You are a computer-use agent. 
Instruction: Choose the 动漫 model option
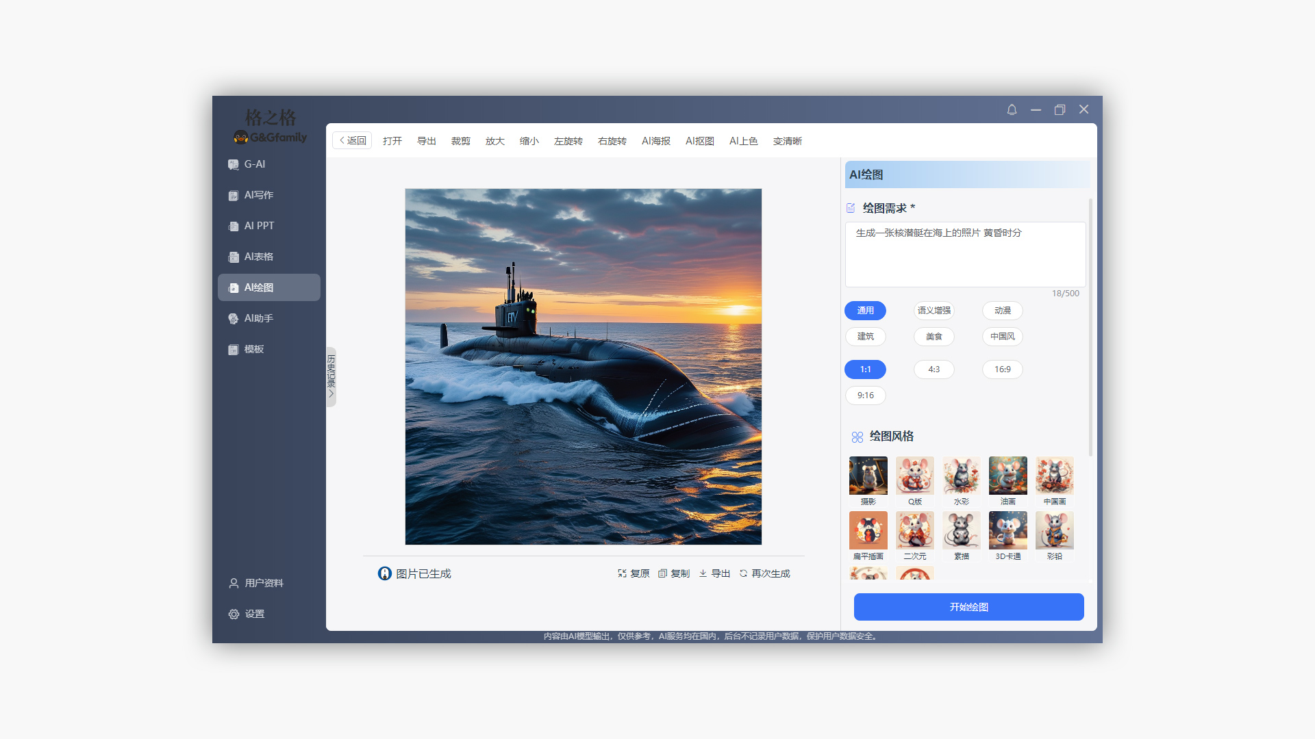click(1002, 311)
